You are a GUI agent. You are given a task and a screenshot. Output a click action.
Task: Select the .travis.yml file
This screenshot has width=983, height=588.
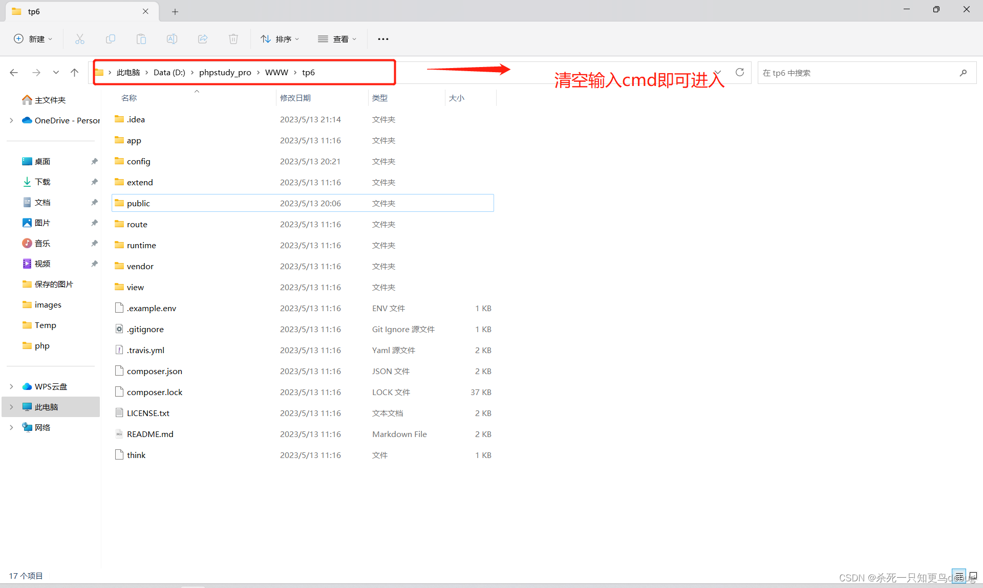click(303, 350)
